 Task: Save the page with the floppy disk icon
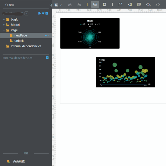pos(120,5)
